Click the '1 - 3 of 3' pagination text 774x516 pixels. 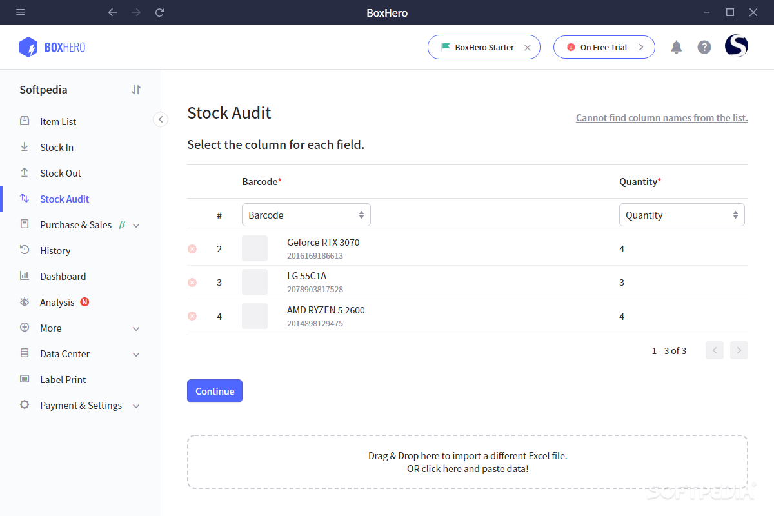(x=669, y=351)
